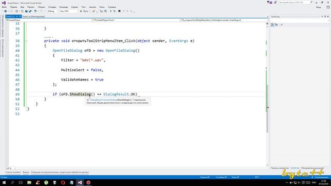Save Form1.cs using the single-disk icon
The width and height of the screenshot is (331, 186).
coord(26,11)
